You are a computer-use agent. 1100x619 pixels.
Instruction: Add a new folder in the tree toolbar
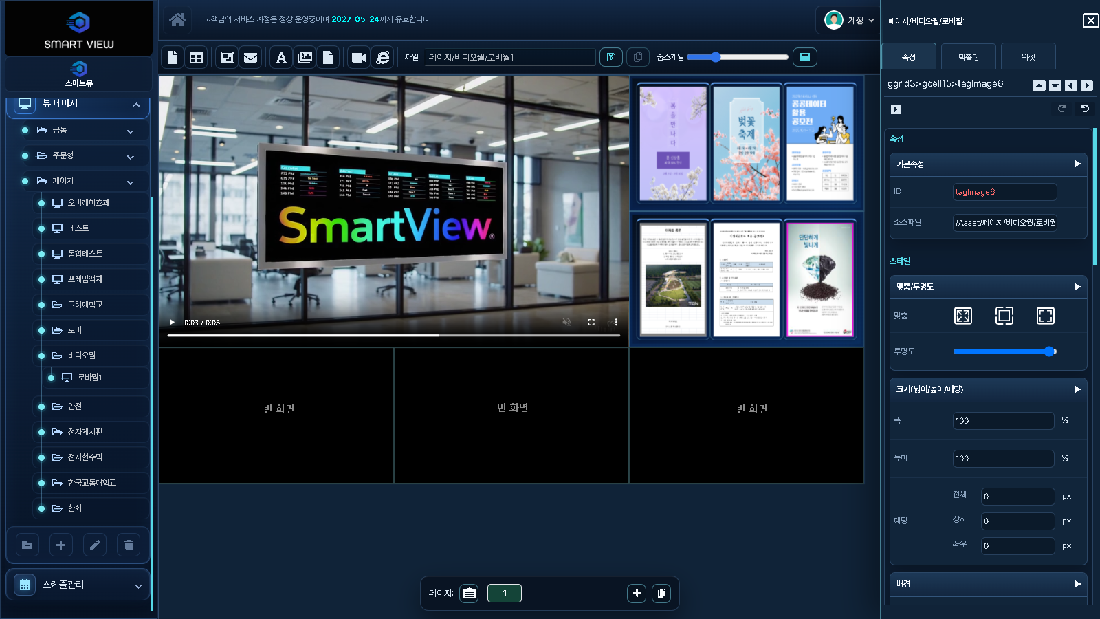27,545
